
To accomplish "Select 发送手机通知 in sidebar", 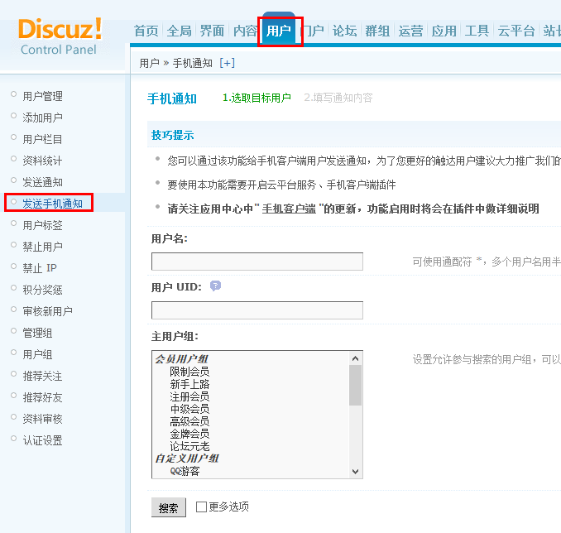I will 53,204.
